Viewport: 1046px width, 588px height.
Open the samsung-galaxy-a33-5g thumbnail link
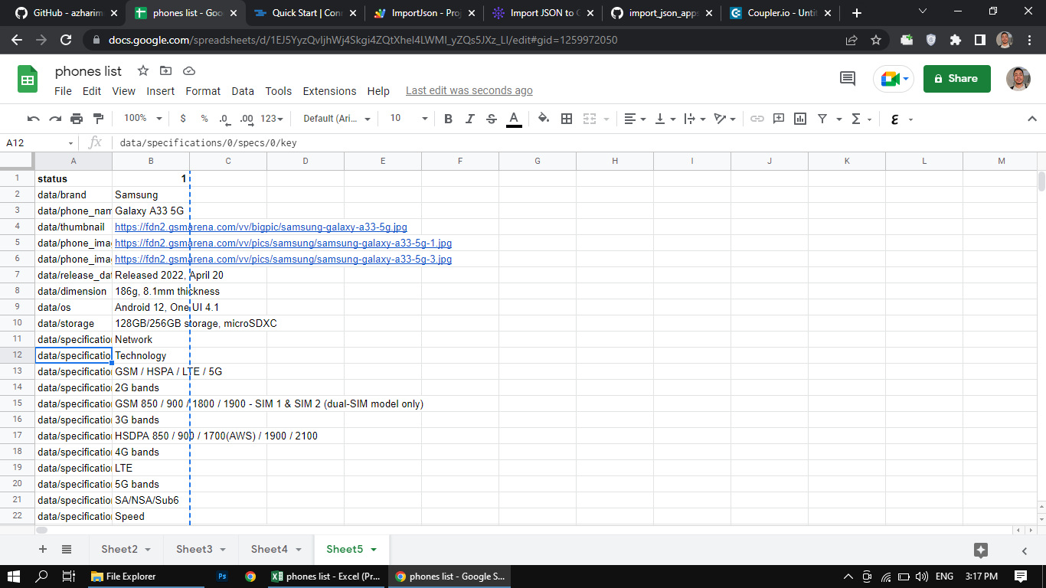coord(260,227)
